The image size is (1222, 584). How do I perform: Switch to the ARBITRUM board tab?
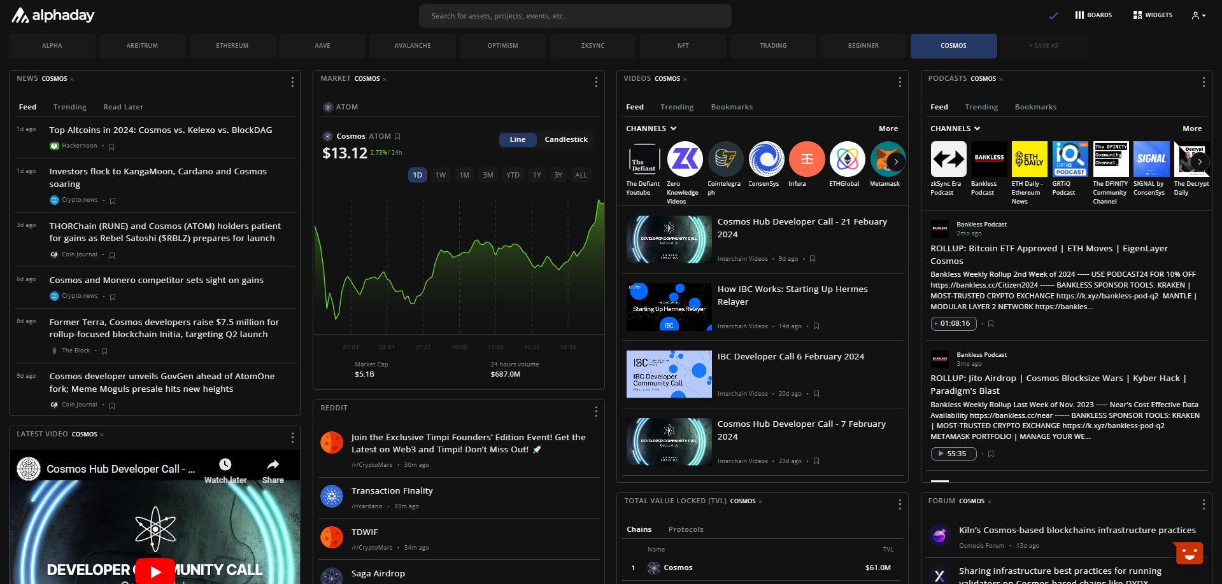click(x=142, y=46)
